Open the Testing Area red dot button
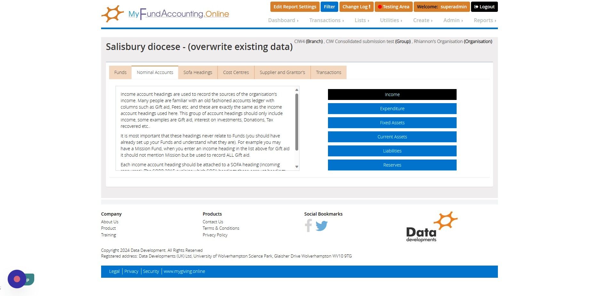The width and height of the screenshot is (599, 296). 393,7
